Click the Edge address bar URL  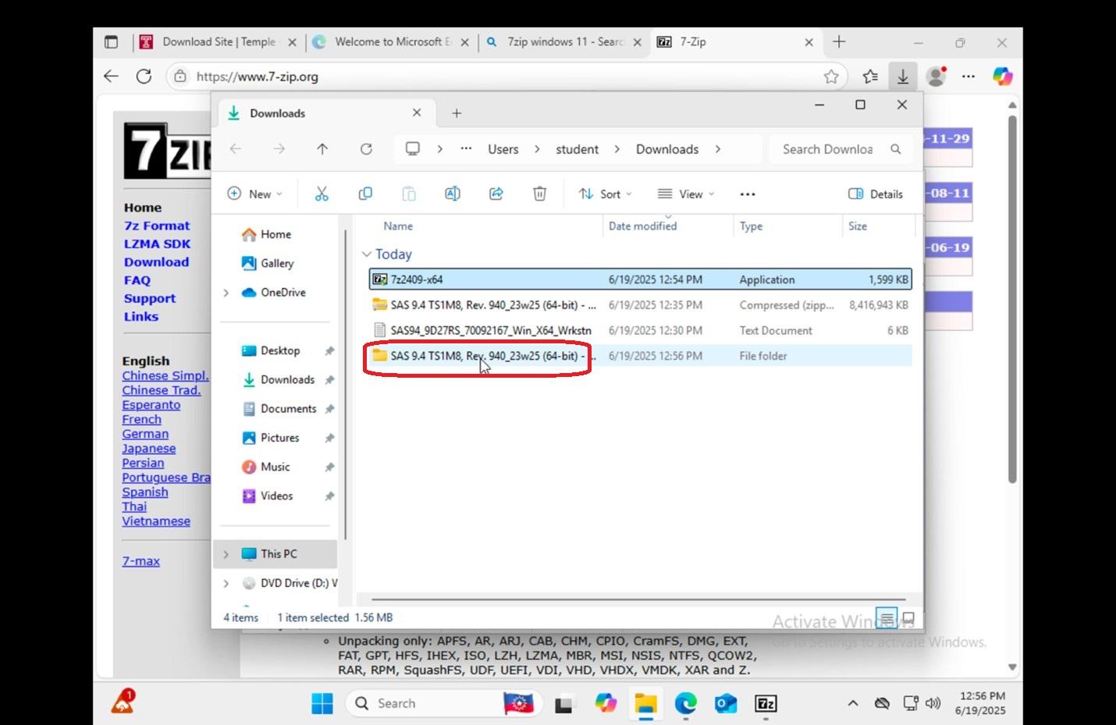point(258,76)
